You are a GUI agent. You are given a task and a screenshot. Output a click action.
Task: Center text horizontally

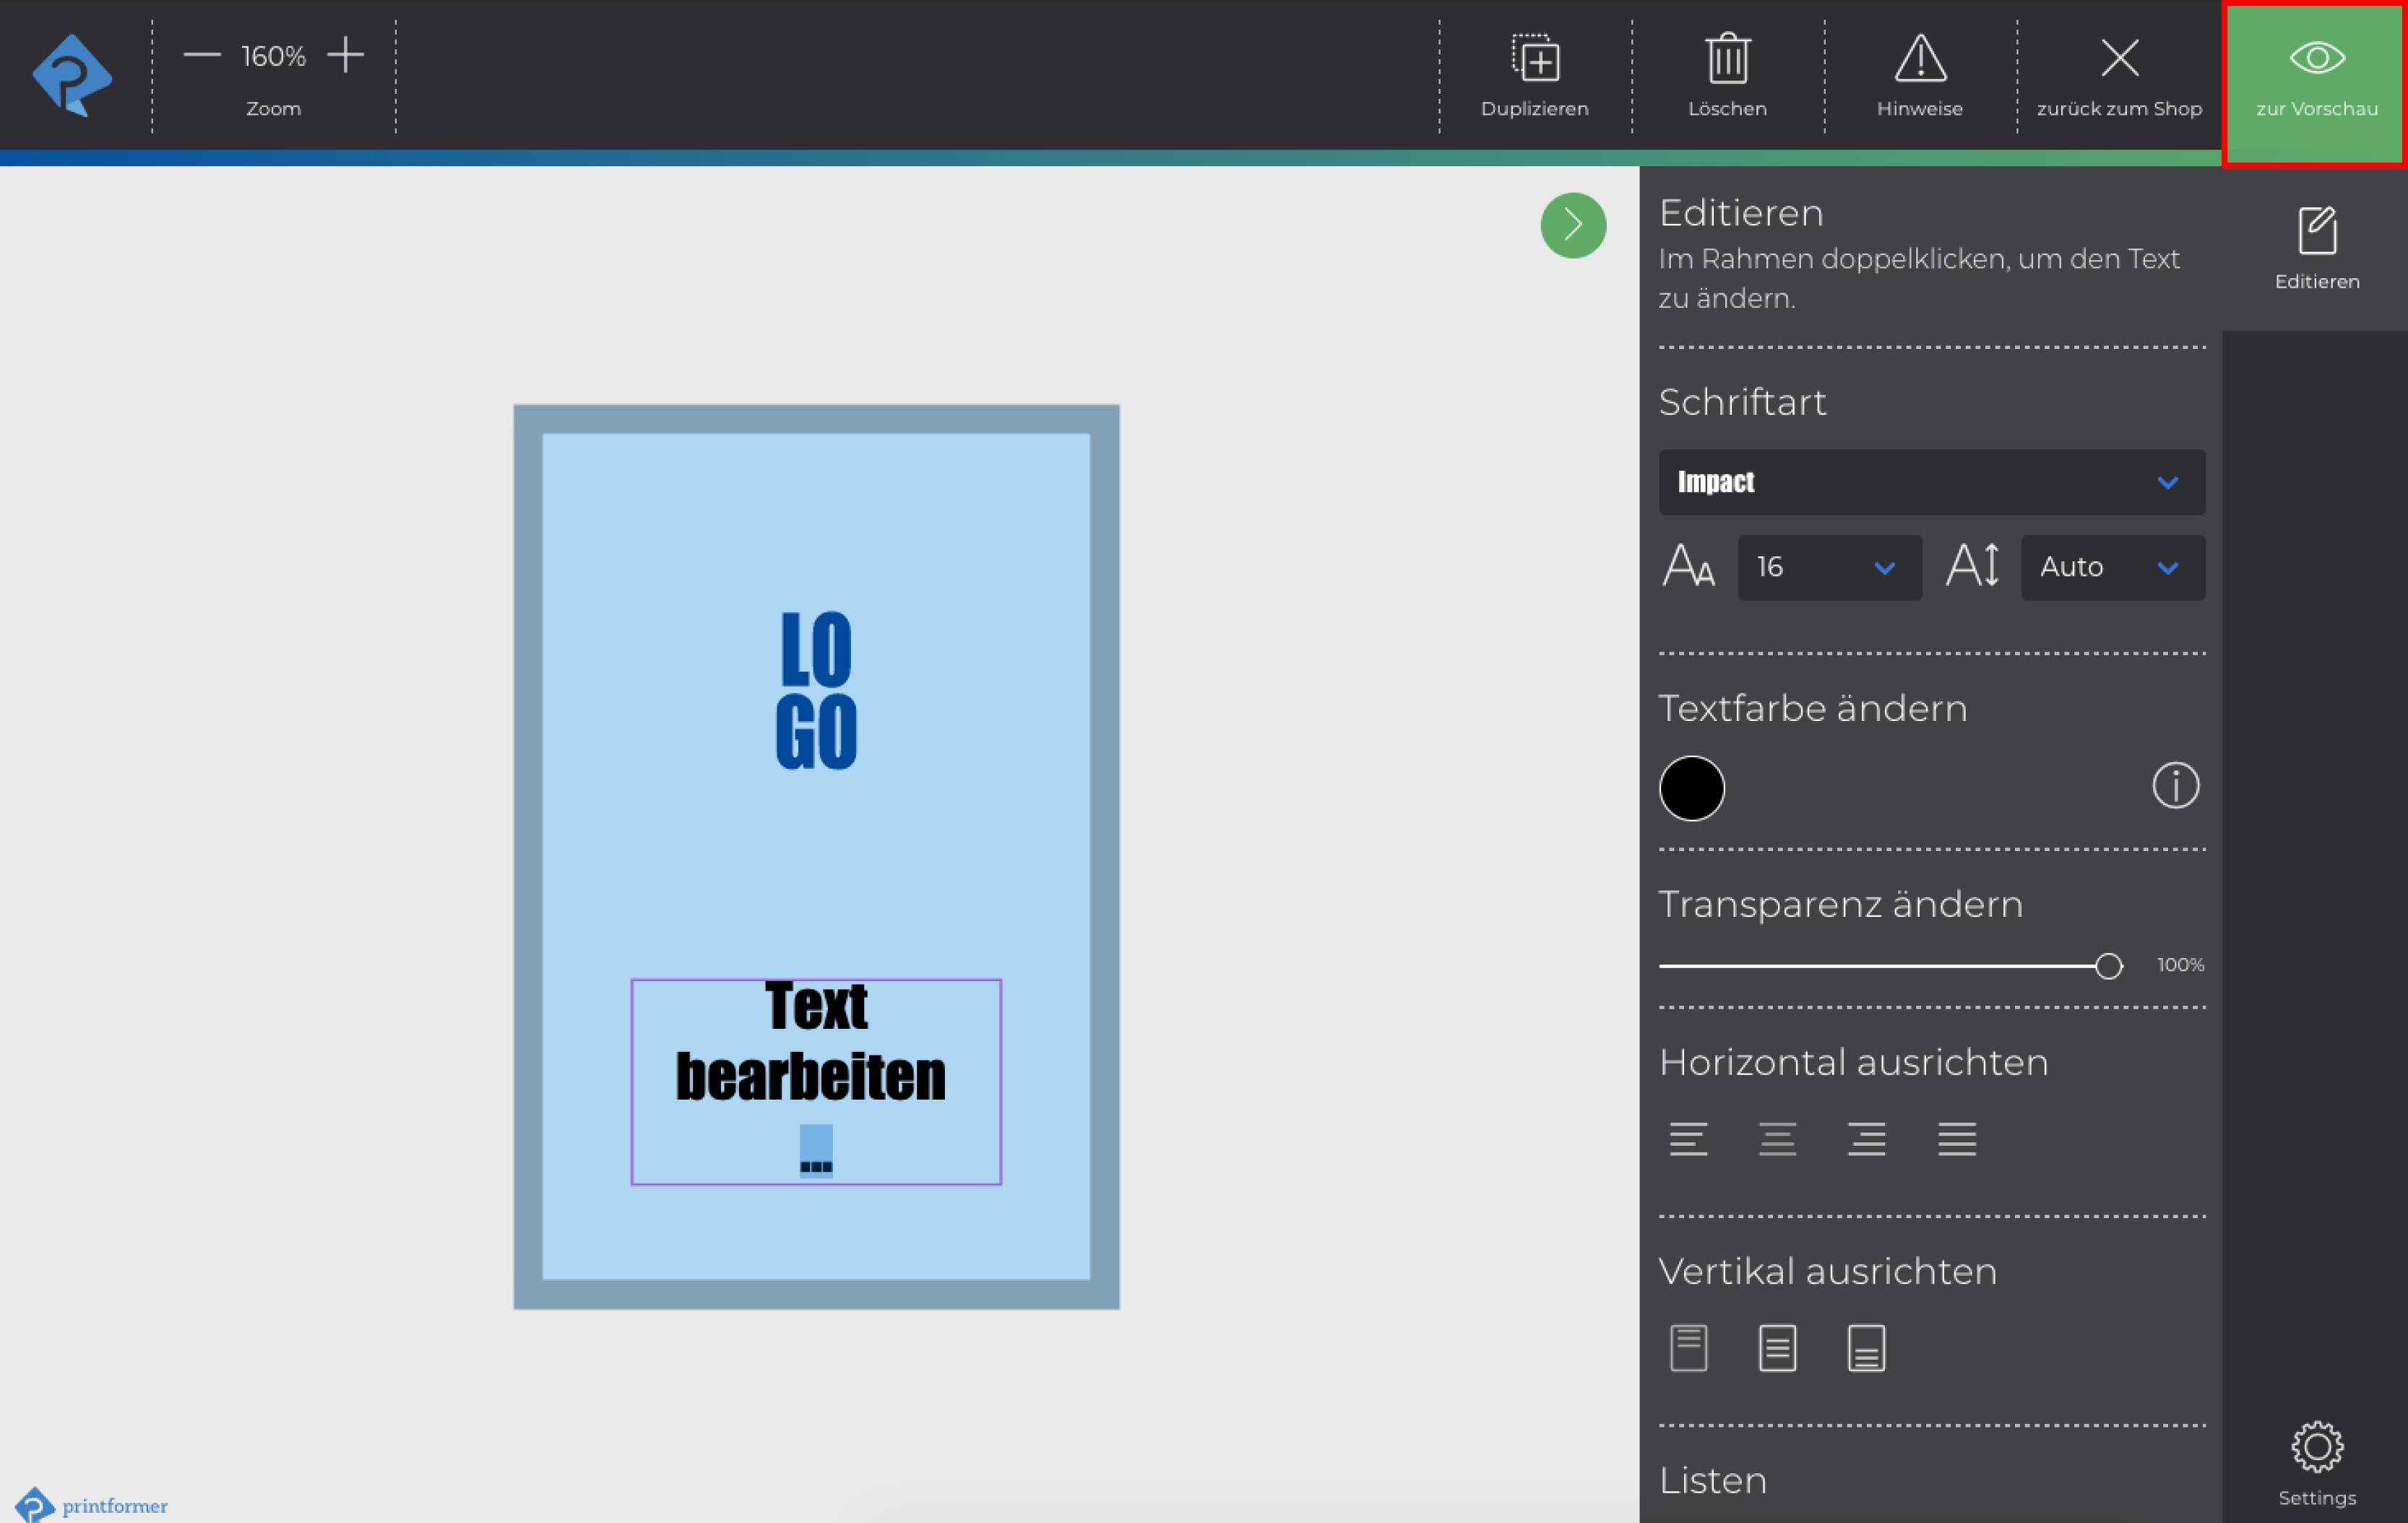pyautogui.click(x=1777, y=1139)
